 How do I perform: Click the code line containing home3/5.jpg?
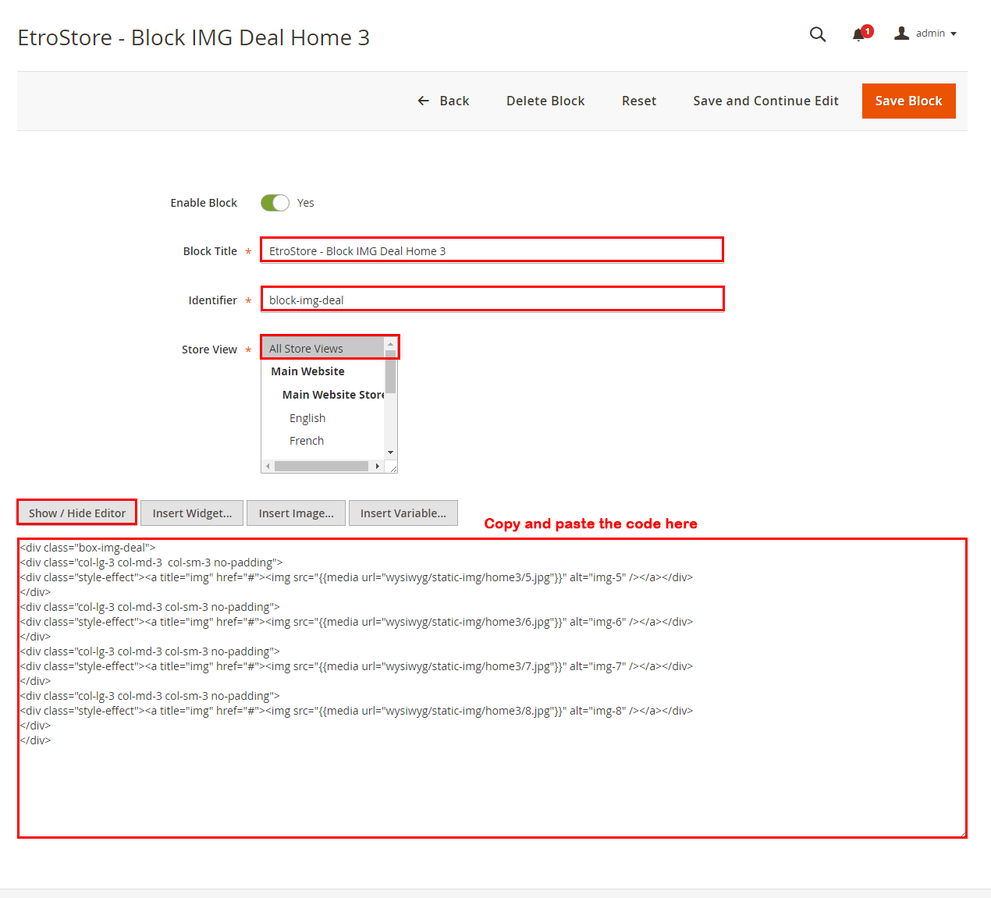click(356, 577)
